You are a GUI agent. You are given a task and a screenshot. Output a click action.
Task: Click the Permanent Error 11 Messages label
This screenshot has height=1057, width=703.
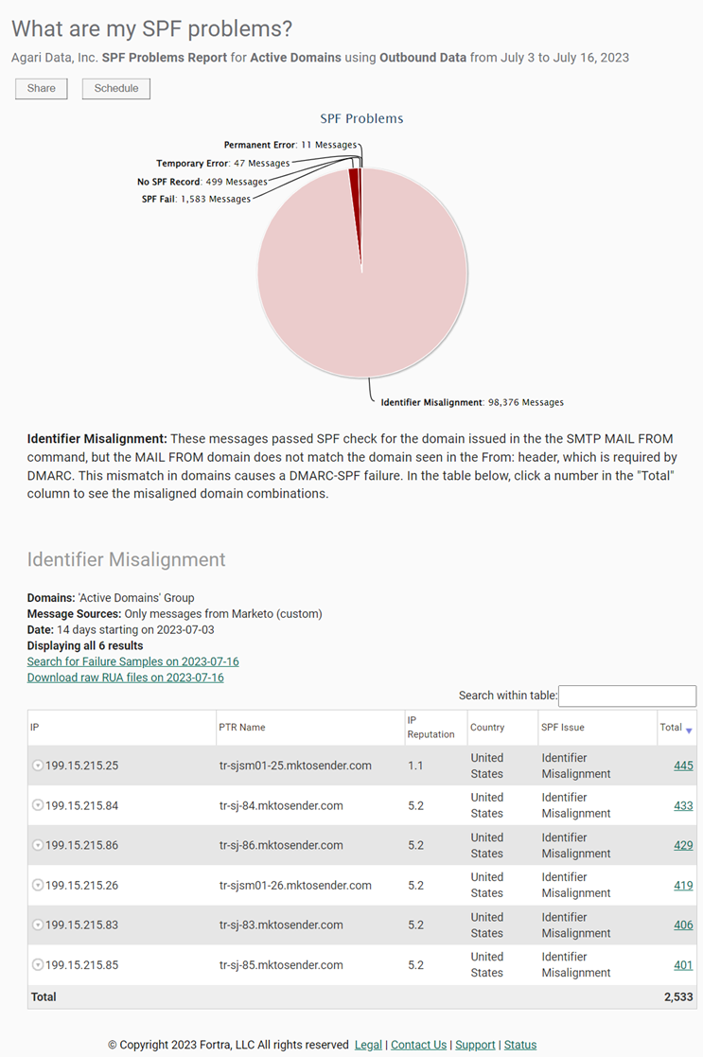tap(290, 144)
